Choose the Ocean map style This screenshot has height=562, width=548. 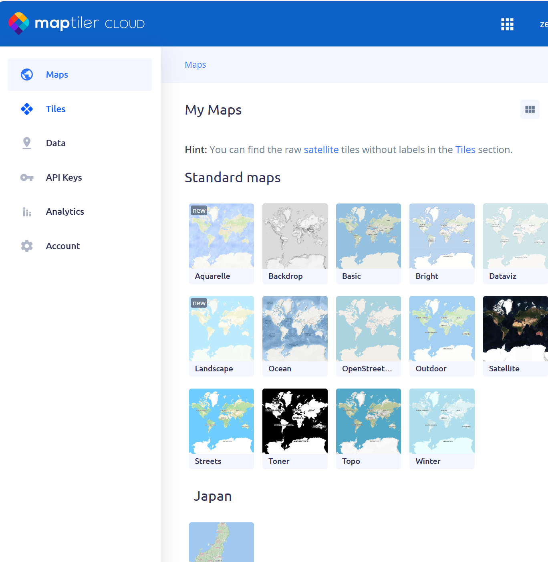295,329
